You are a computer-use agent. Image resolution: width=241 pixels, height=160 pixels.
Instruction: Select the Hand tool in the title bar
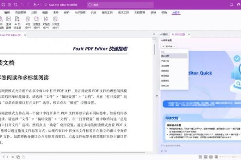tap(35, 5)
